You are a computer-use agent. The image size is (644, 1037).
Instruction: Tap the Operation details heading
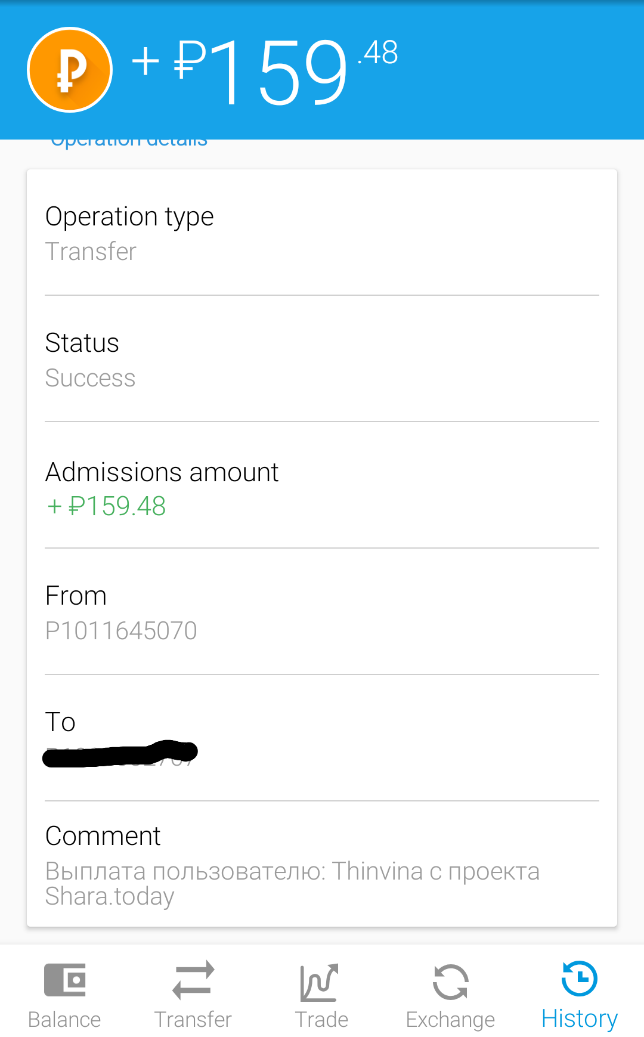[x=129, y=143]
